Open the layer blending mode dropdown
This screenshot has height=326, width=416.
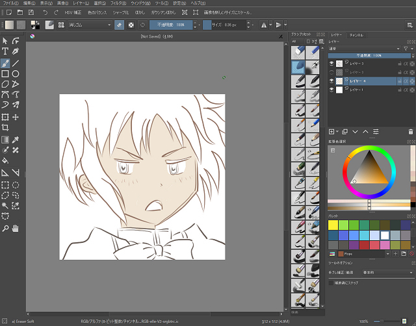[x=364, y=49]
